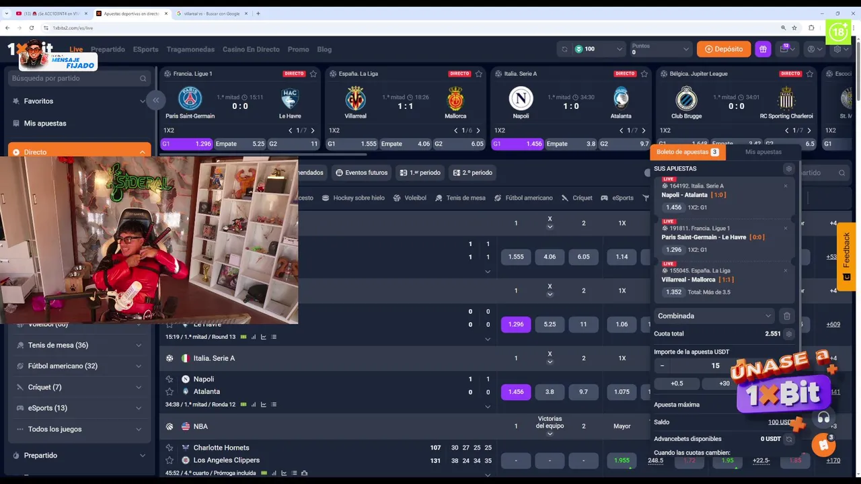Collapse the sidebar with the double-arrow button

click(x=155, y=100)
